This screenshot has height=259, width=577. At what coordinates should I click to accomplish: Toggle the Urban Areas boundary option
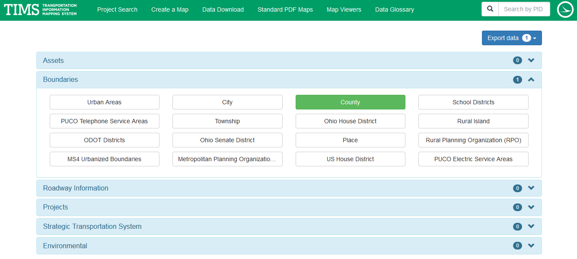104,102
